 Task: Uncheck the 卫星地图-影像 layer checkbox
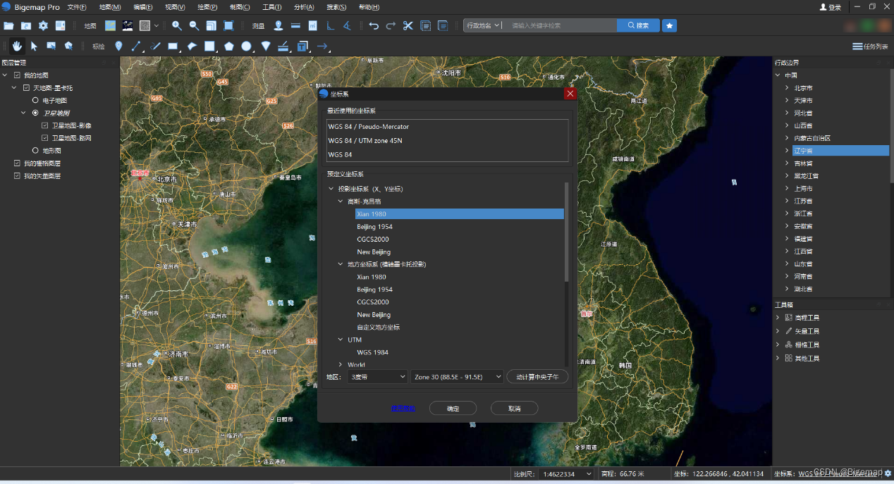tap(45, 125)
